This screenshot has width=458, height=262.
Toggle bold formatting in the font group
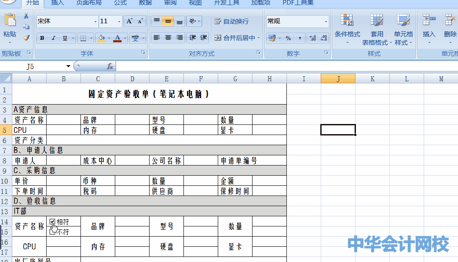click(x=42, y=38)
